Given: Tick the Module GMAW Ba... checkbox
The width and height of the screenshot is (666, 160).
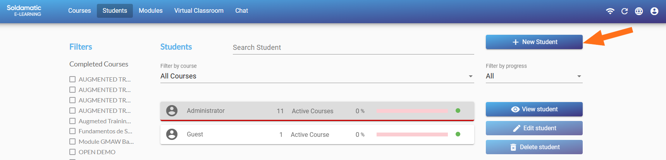Looking at the screenshot, I should (72, 141).
